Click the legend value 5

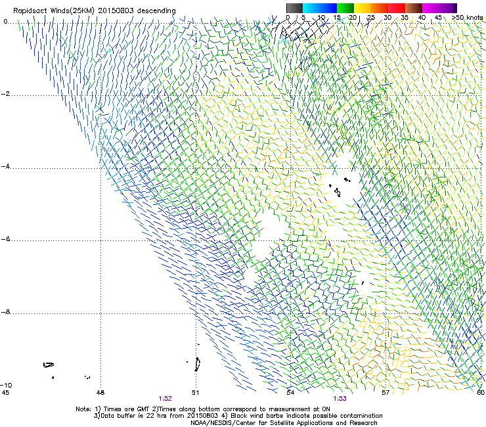click(x=303, y=17)
